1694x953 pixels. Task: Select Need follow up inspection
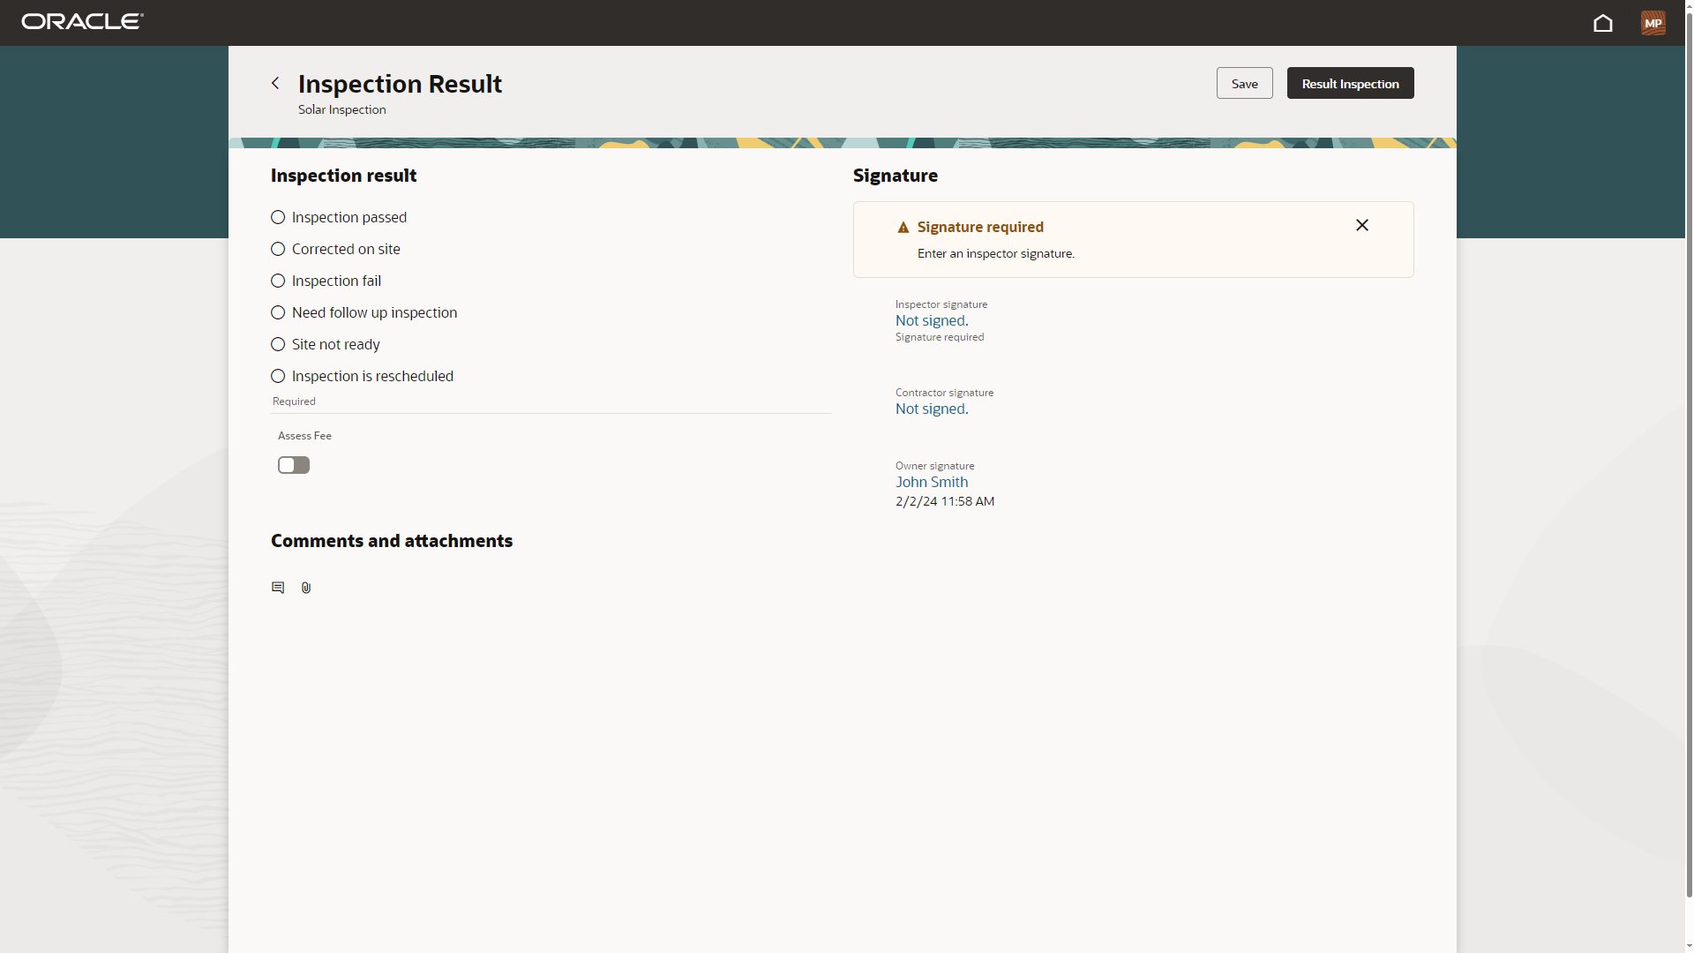coord(277,312)
